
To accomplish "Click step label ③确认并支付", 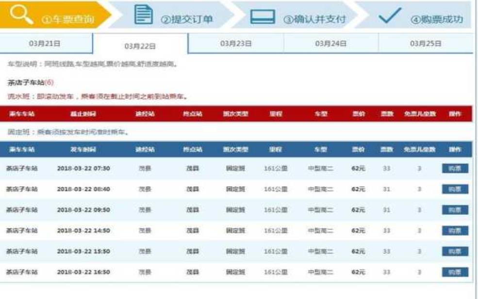I will pos(314,19).
